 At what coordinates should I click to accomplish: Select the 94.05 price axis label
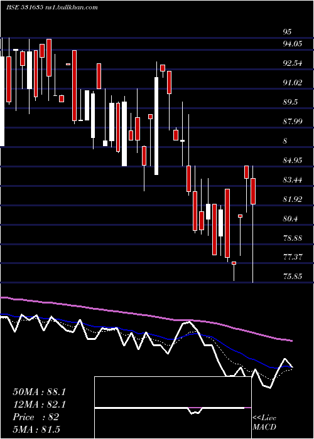pyautogui.click(x=293, y=44)
